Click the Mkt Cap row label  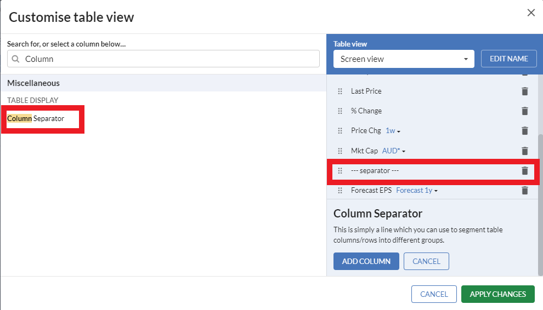pos(364,151)
